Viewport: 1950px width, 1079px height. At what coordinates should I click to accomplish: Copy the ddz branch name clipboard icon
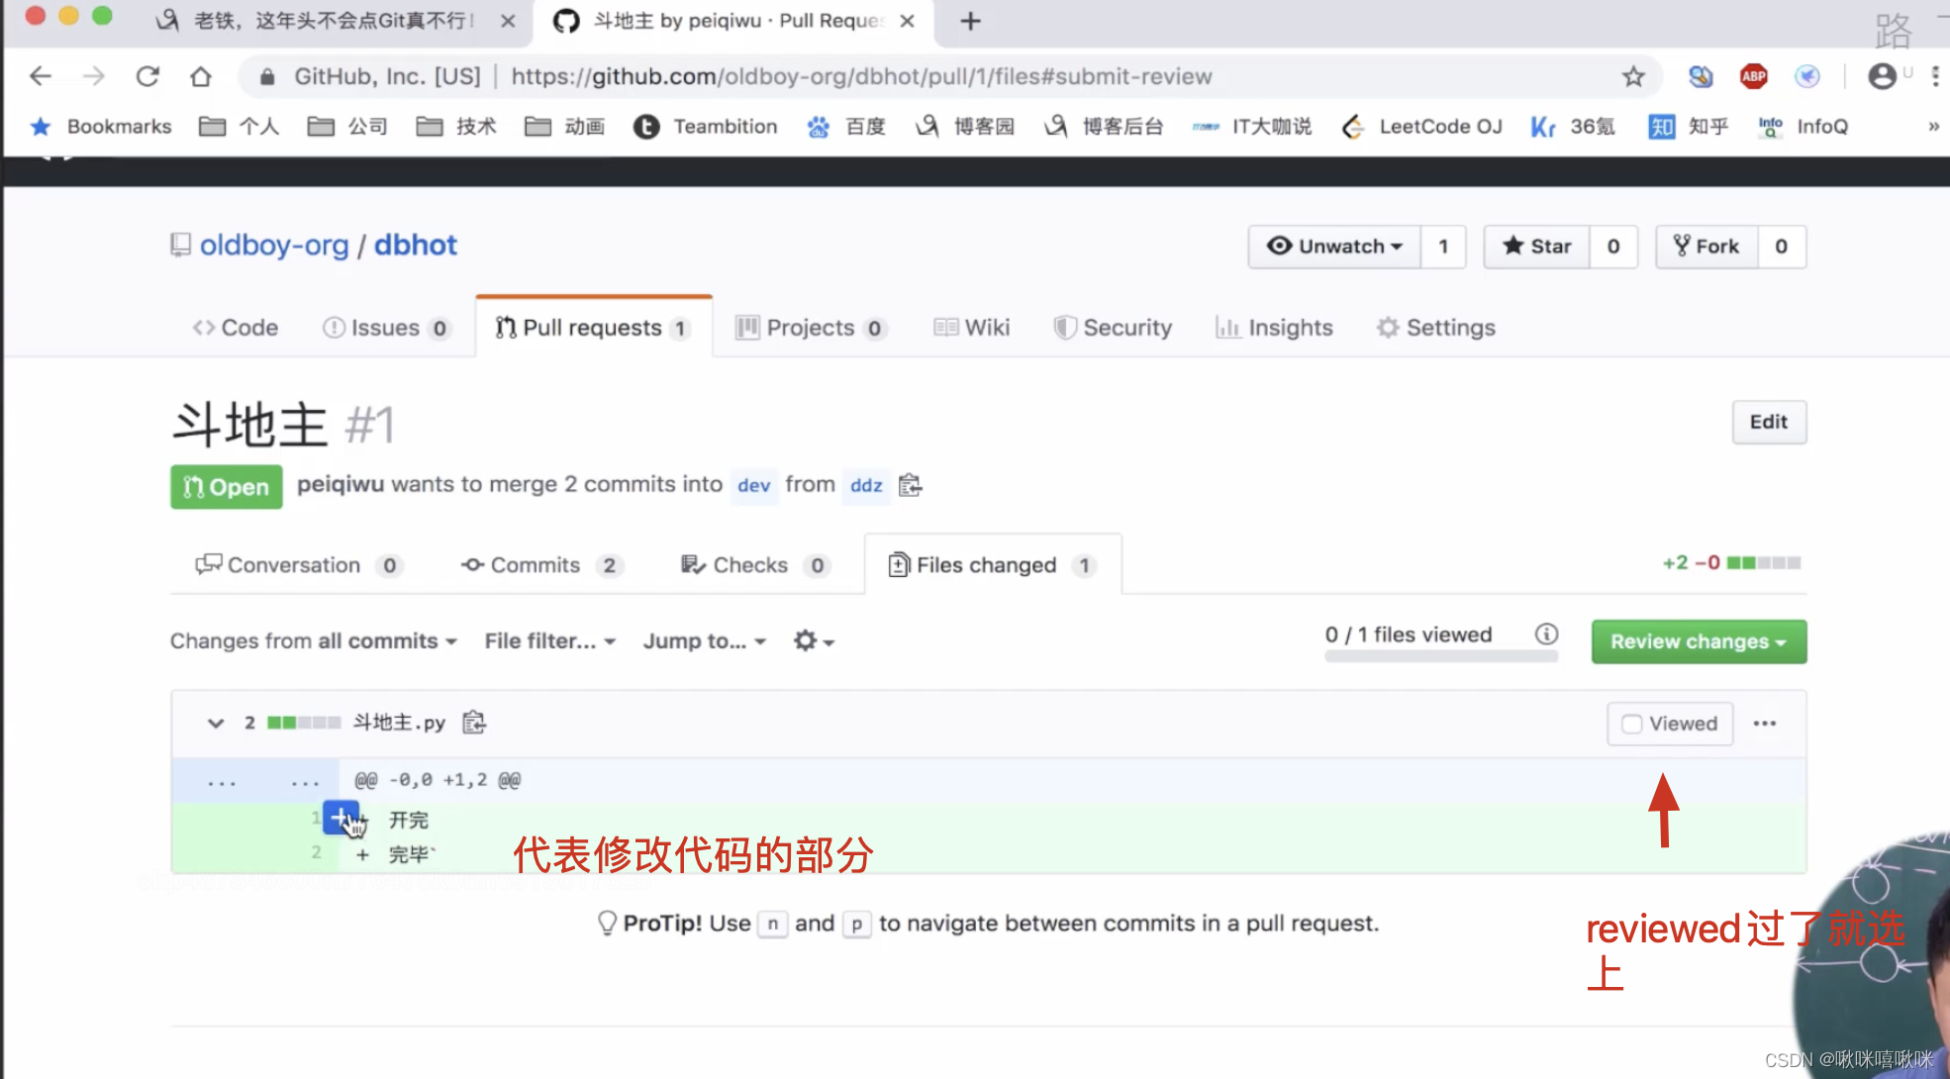tap(910, 485)
